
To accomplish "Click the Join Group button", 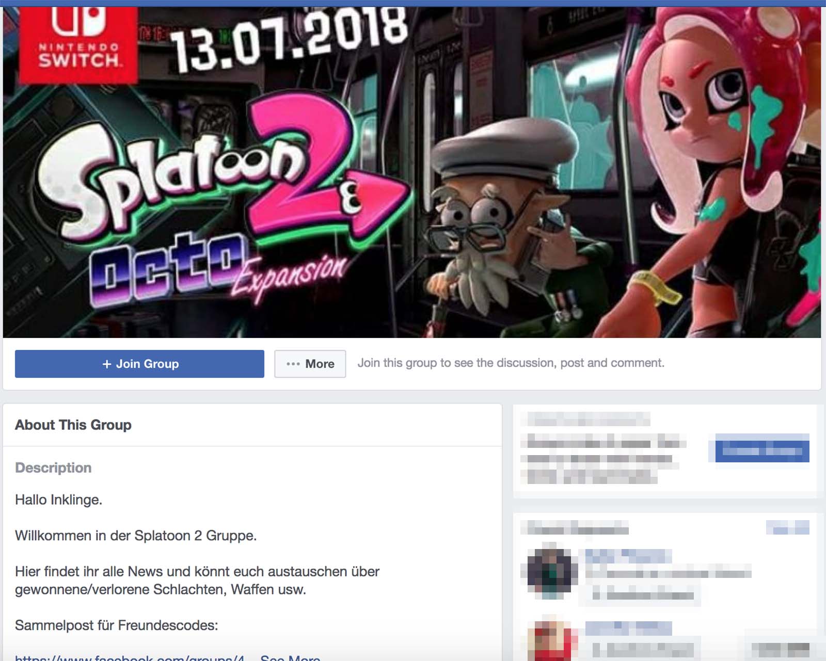I will pos(139,364).
